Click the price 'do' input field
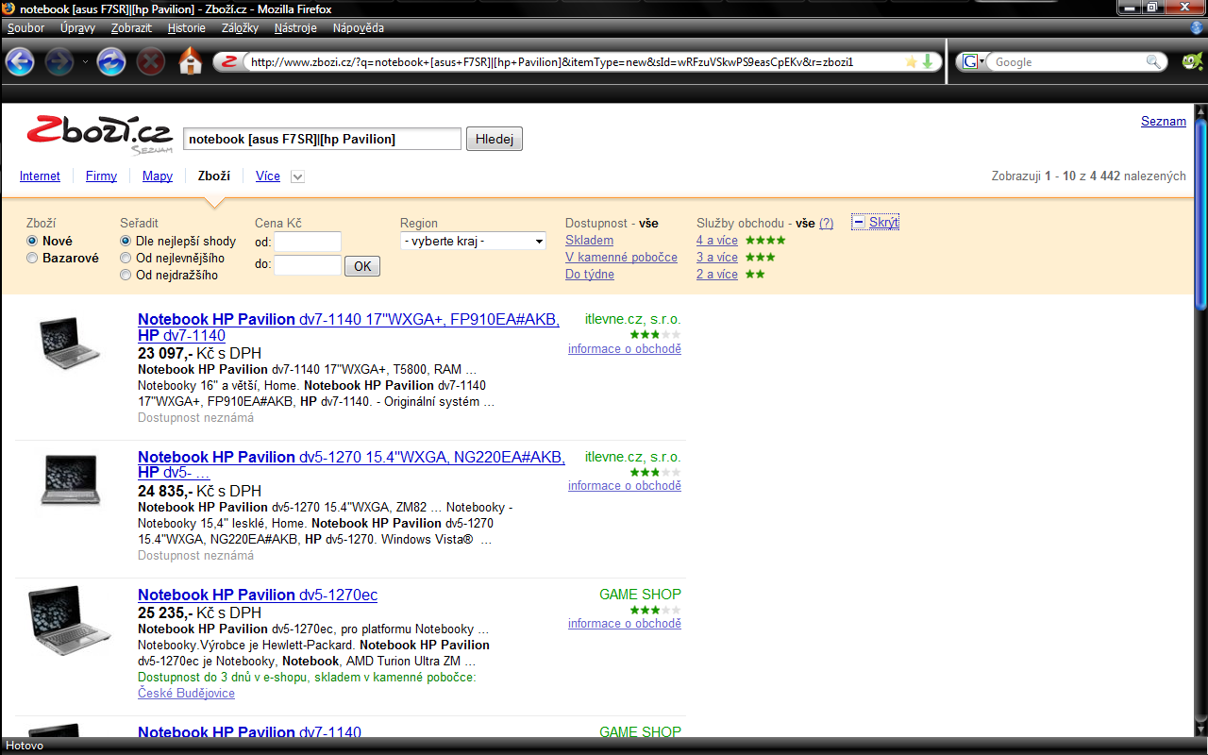Viewport: 1208px width, 755px height. (x=308, y=265)
